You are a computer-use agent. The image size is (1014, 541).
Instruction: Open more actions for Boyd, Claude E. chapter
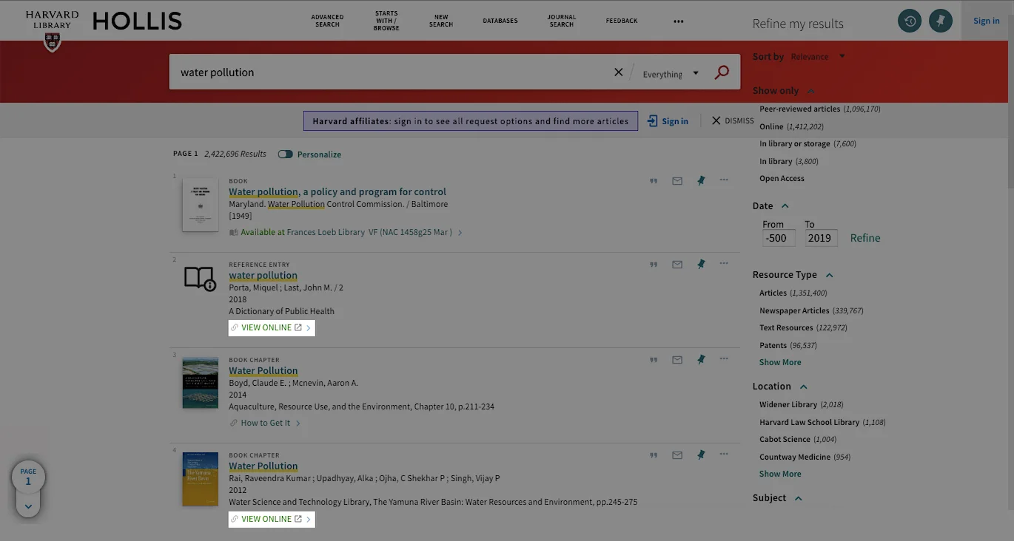pyautogui.click(x=724, y=359)
